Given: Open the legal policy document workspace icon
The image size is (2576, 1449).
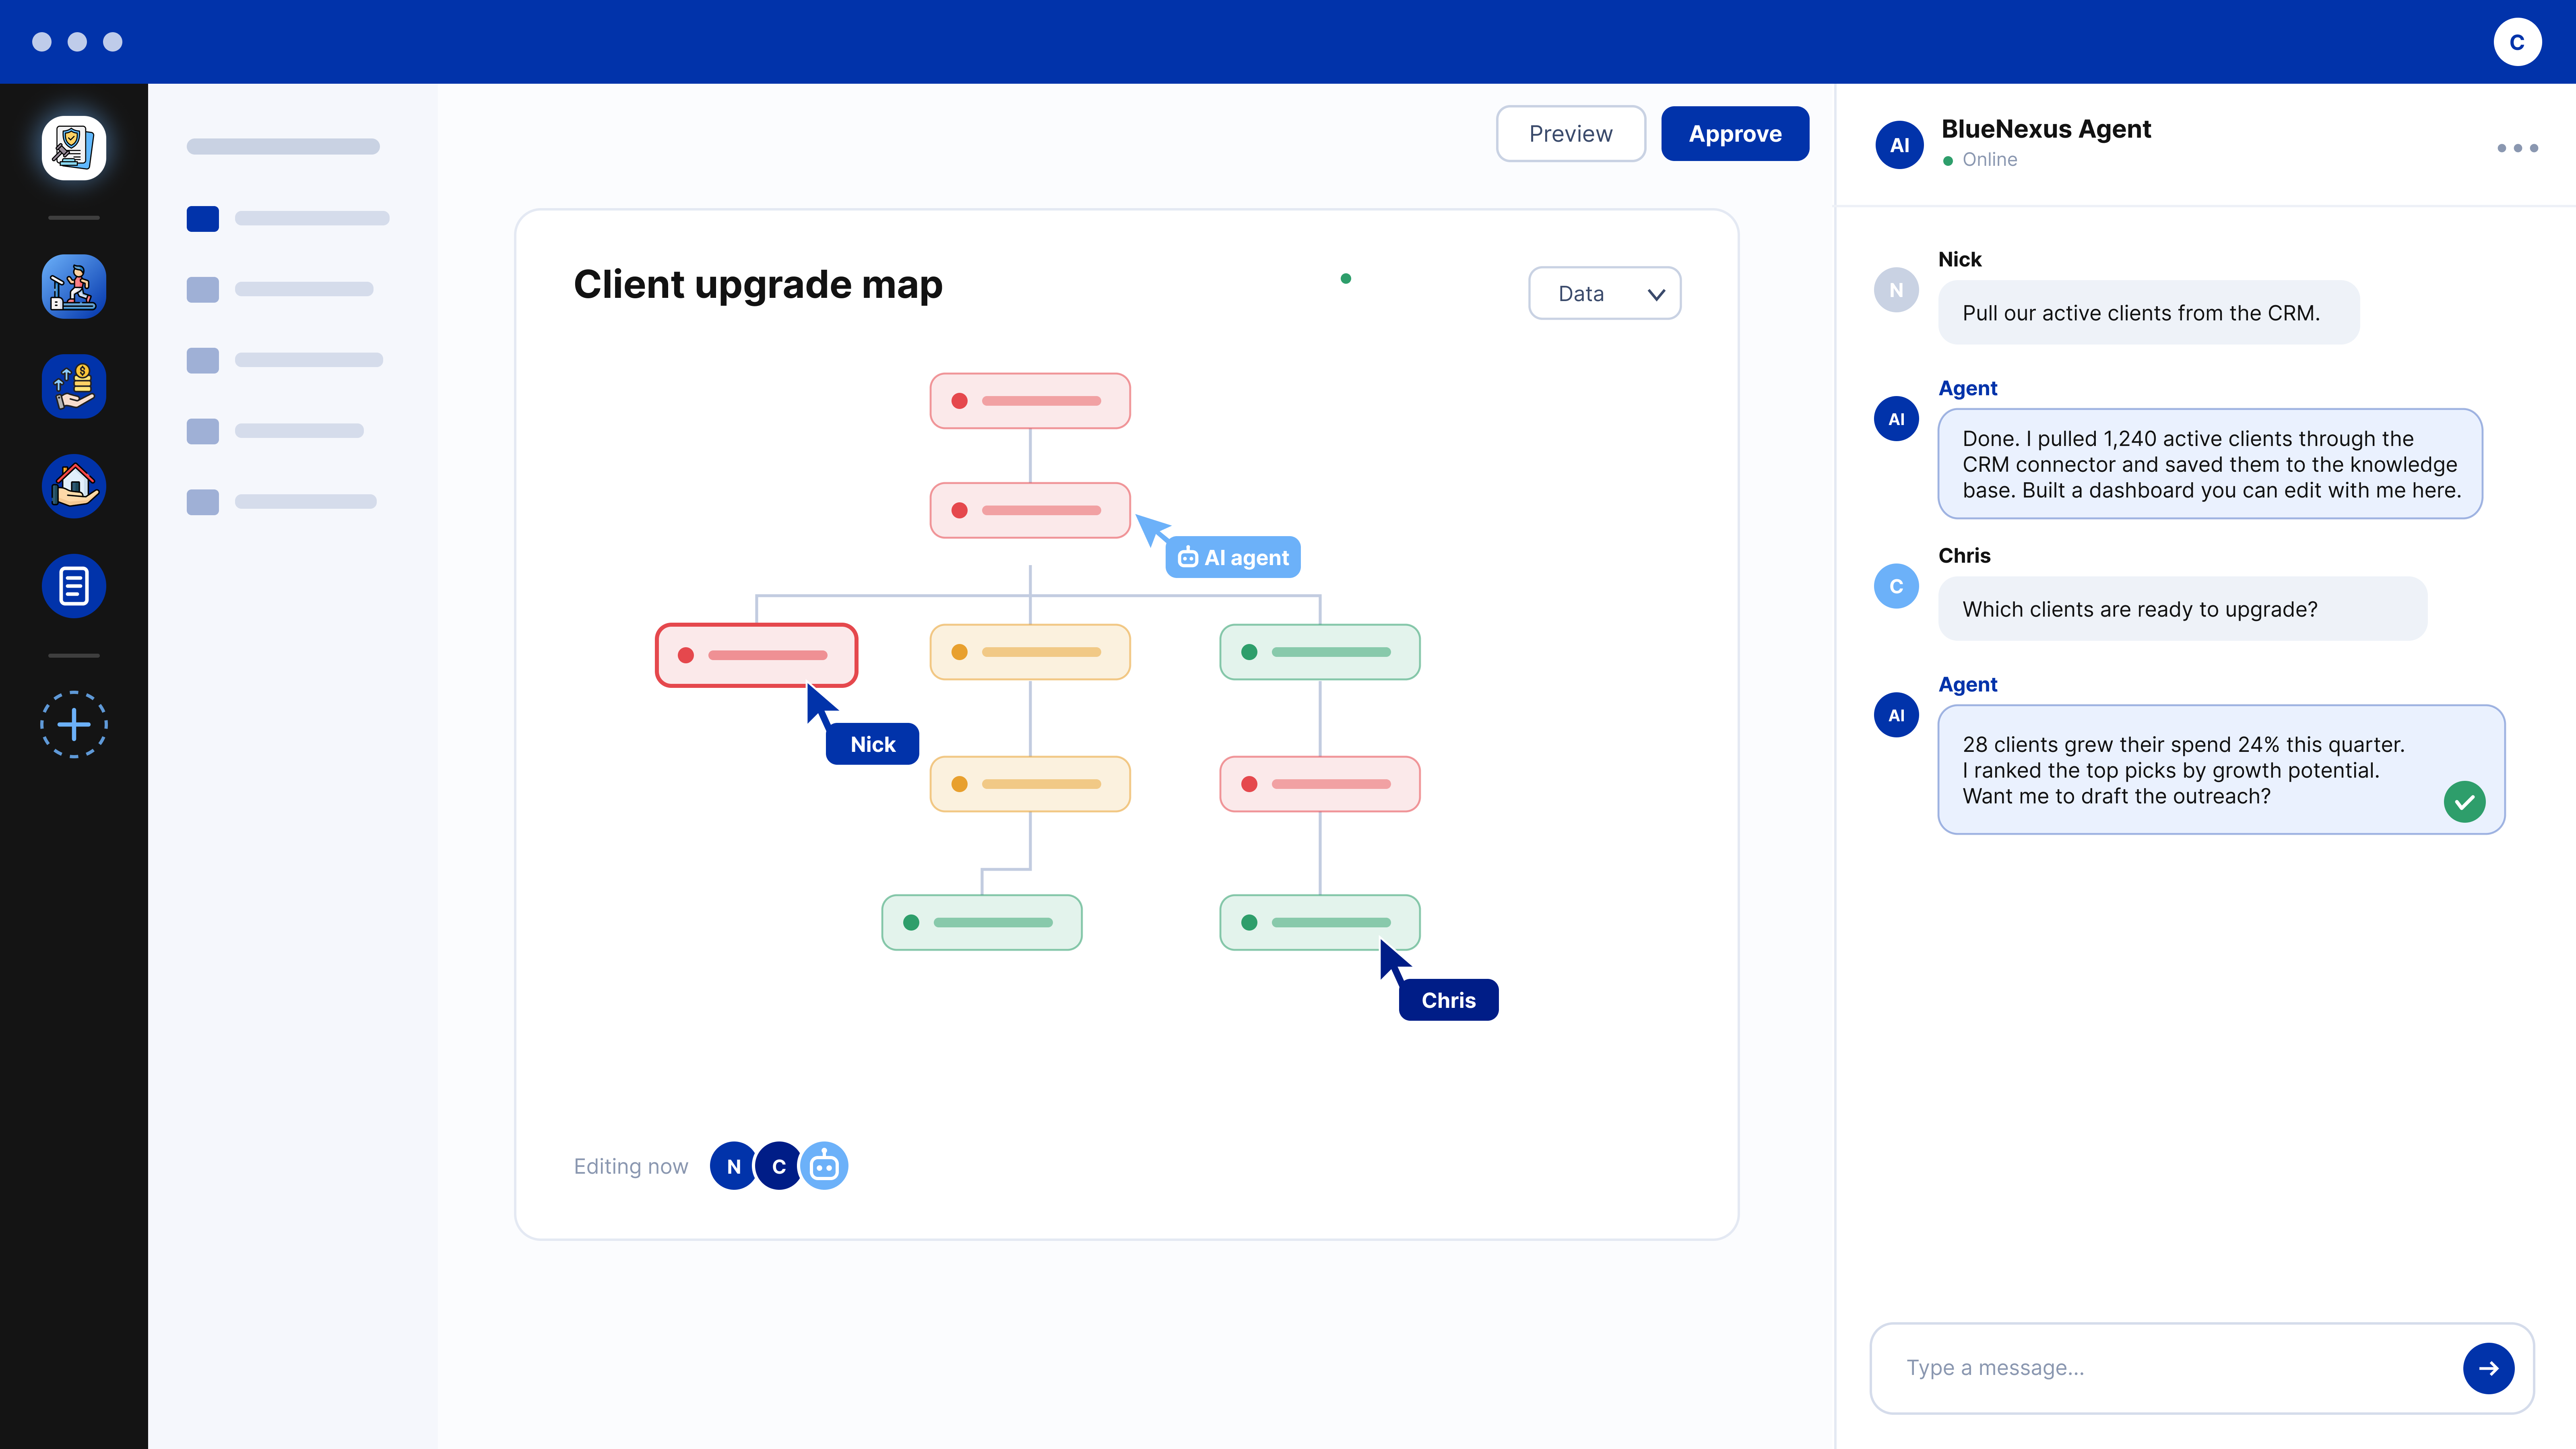Looking at the screenshot, I should (x=74, y=148).
